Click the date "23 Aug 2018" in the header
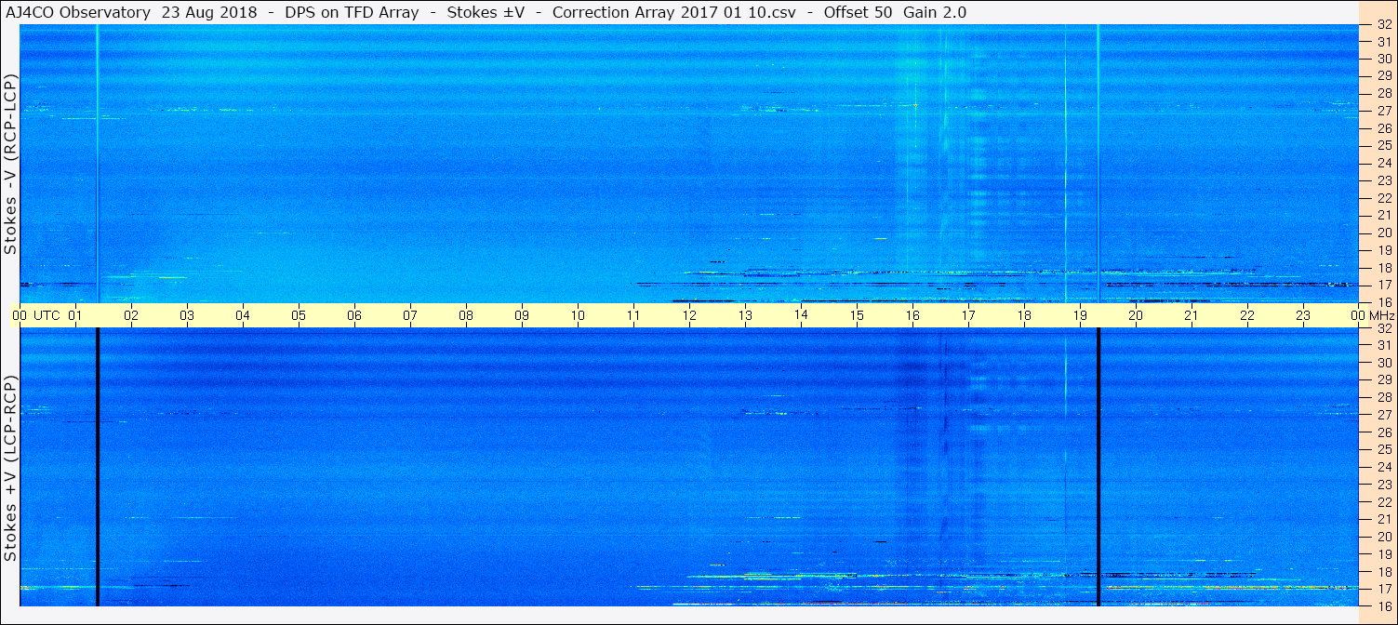Image resolution: width=1398 pixels, height=625 pixels. [207, 12]
